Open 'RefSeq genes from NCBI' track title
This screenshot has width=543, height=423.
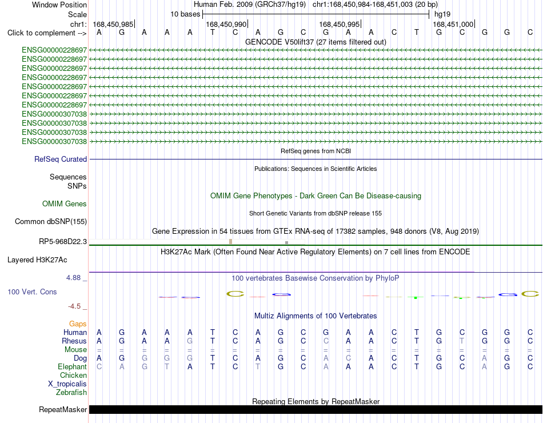click(316, 151)
